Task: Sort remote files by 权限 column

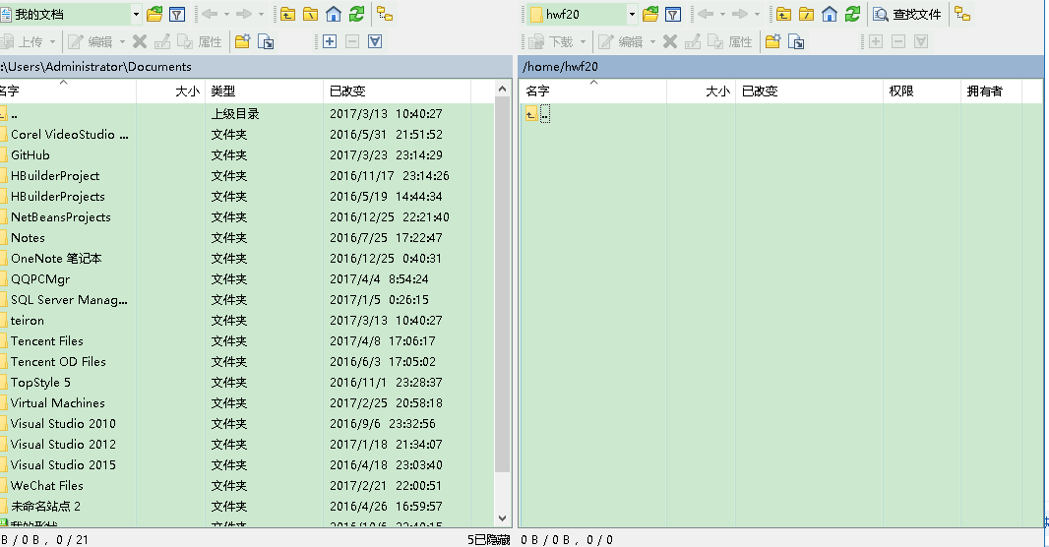Action: point(922,91)
